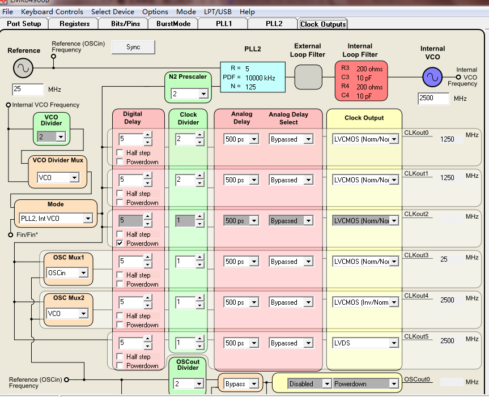Screen dimensions: 489x397
Task: Click the Reference oscillator sine wave icon
Action: tap(23, 69)
